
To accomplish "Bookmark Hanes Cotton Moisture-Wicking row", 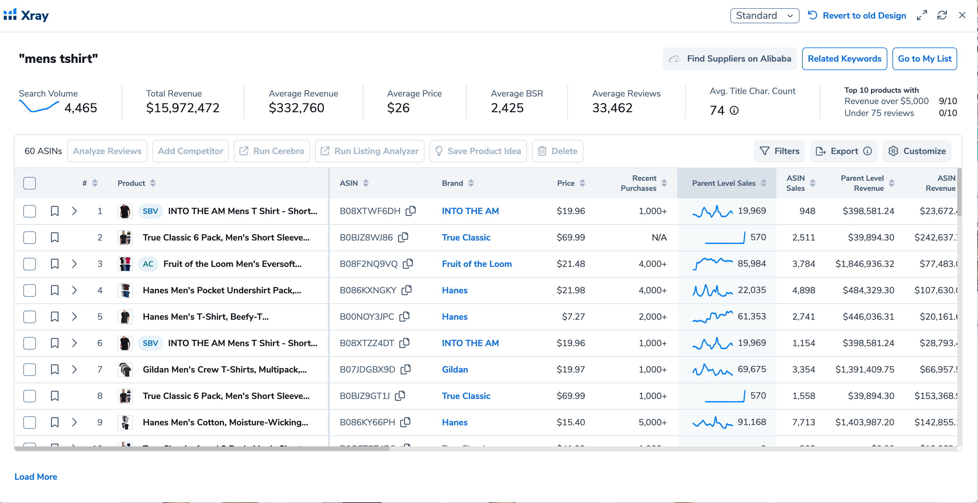I will coord(55,422).
